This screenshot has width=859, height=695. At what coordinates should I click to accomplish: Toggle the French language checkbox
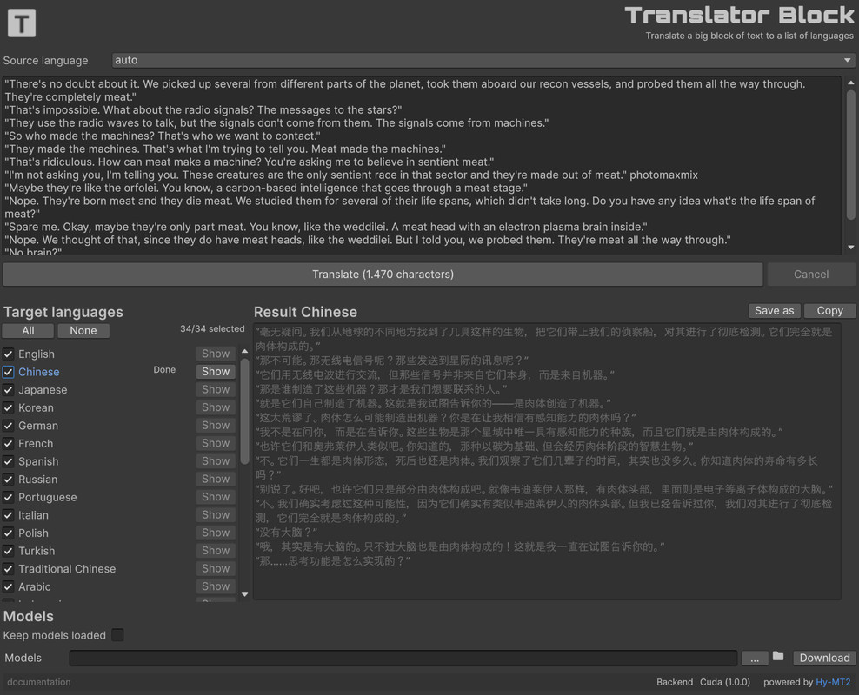coord(8,444)
